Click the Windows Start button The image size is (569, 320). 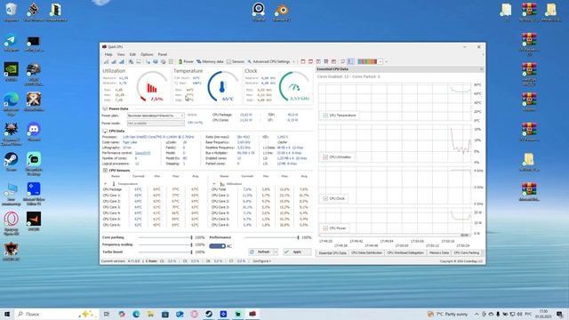(7, 314)
